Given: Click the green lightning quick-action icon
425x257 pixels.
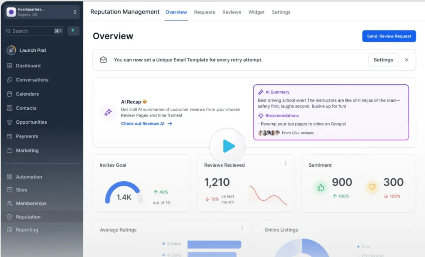Looking at the screenshot, I should coord(73,31).
